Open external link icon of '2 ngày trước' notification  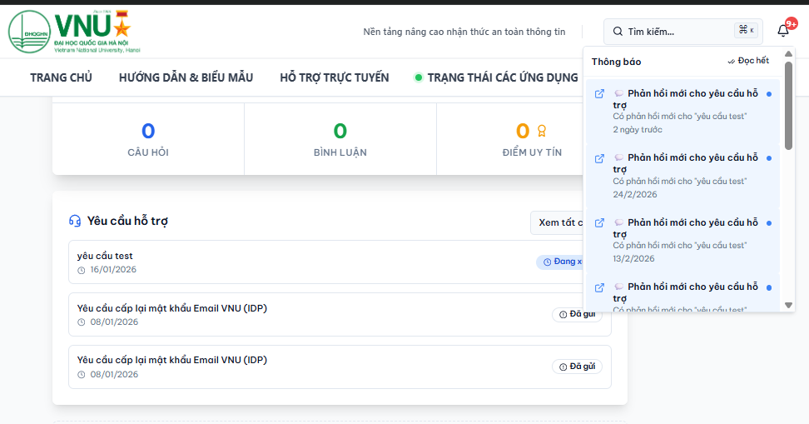pos(599,93)
